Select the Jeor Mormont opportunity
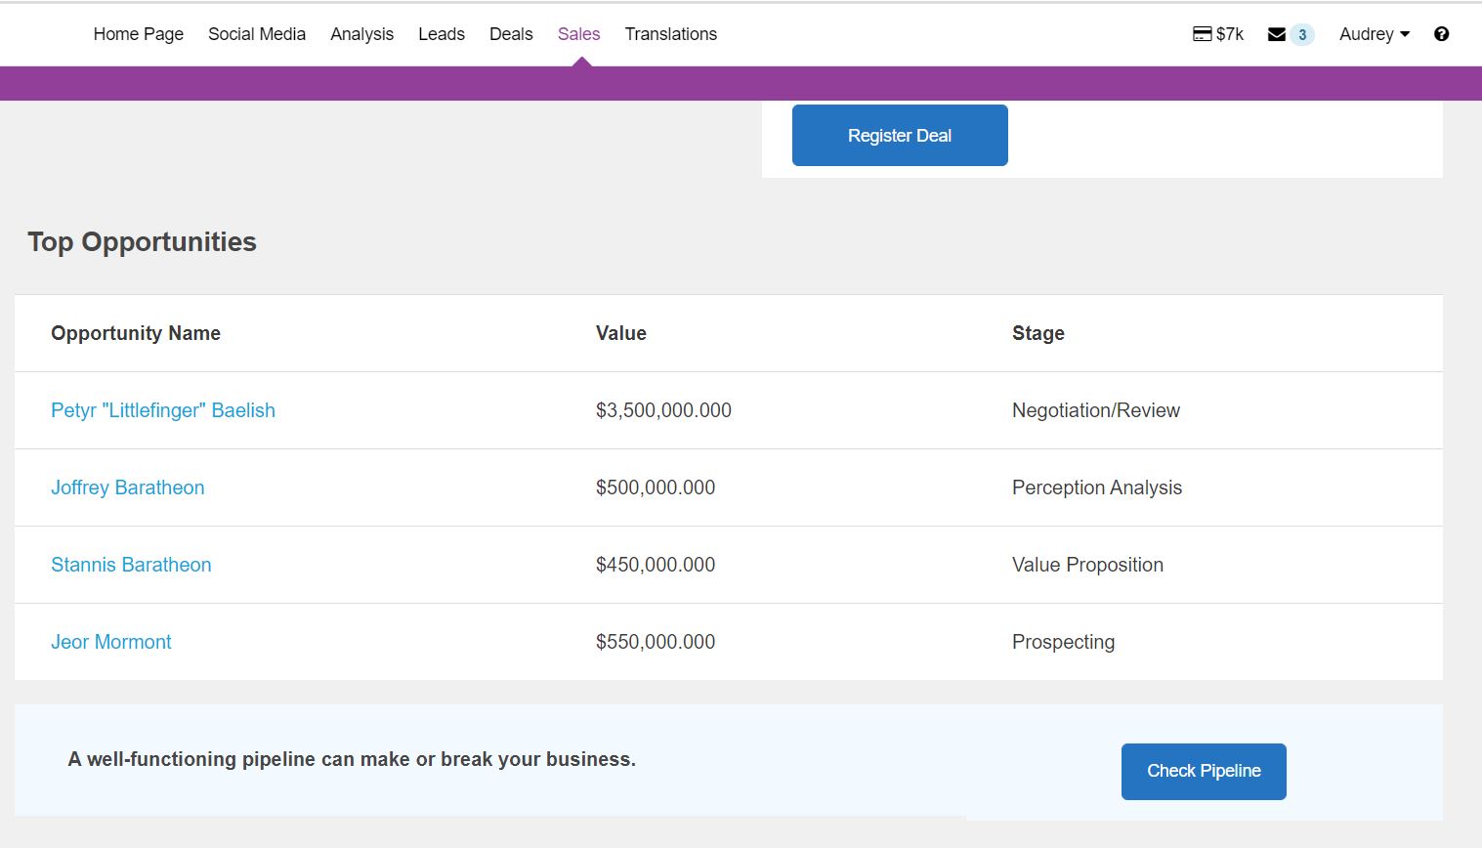Viewport: 1482px width, 848px height. [x=110, y=642]
